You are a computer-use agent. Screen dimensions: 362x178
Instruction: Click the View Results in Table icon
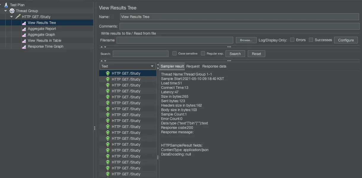24,41
